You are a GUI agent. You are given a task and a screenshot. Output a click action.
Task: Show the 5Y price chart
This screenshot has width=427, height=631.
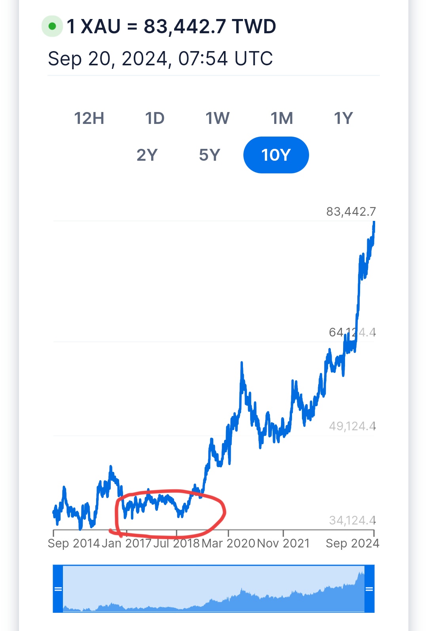tap(209, 155)
